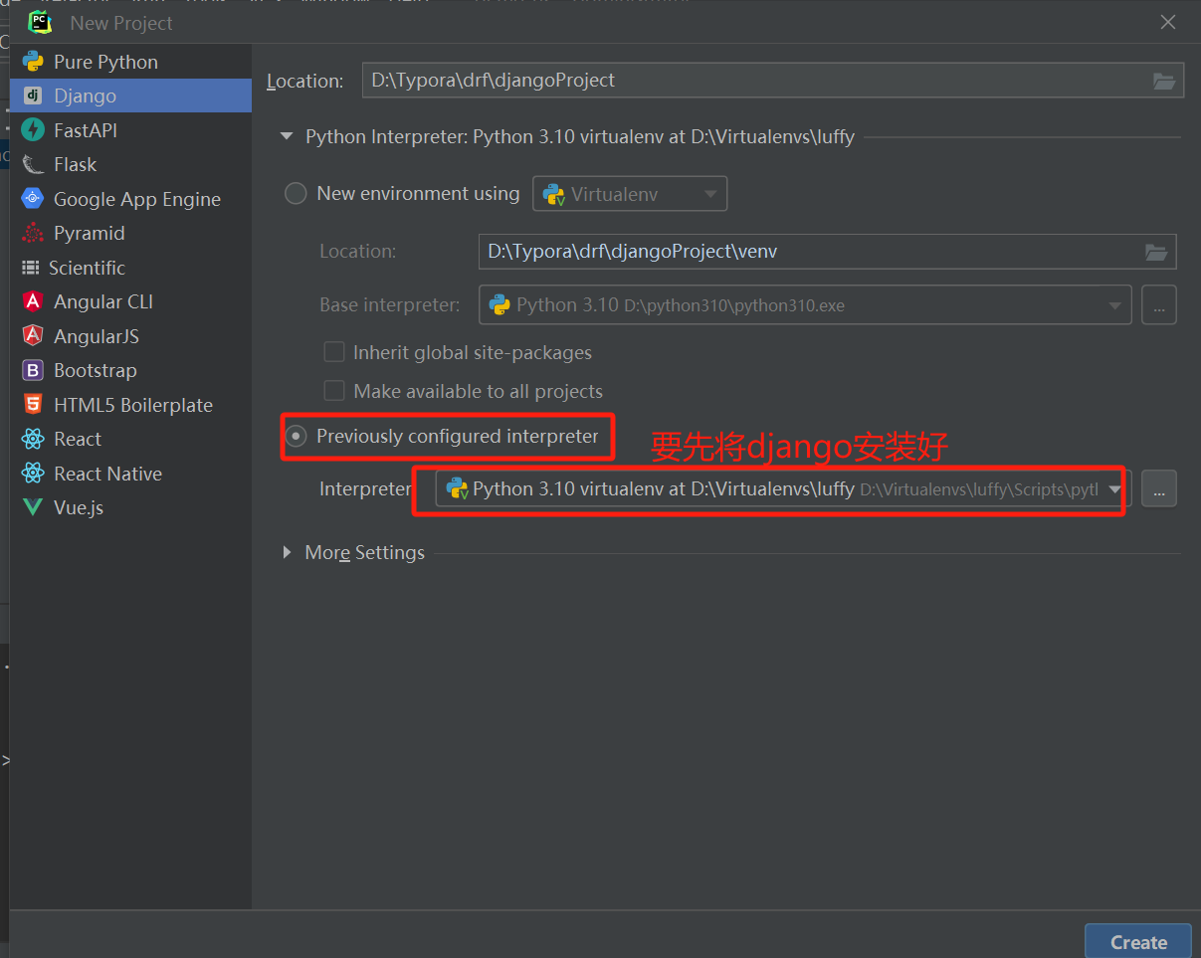The image size is (1201, 958).
Task: Click the Google App Engine icon
Action: (x=33, y=199)
